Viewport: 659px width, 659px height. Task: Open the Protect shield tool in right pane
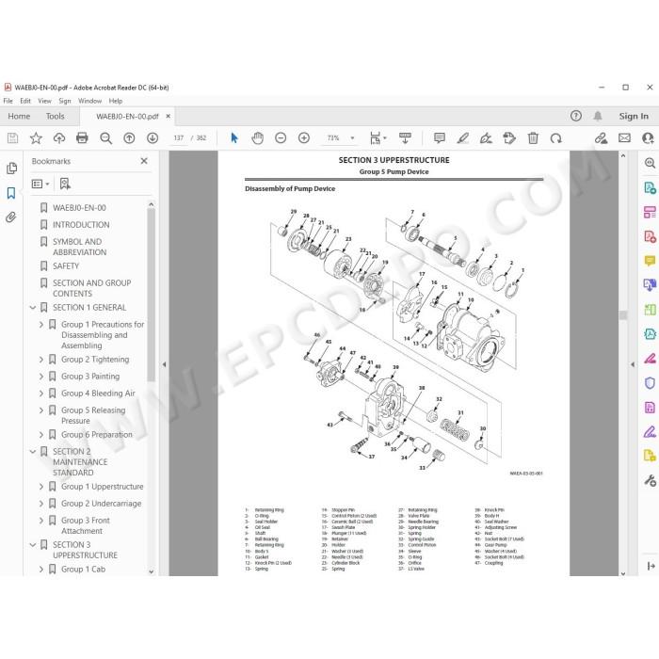(x=650, y=383)
